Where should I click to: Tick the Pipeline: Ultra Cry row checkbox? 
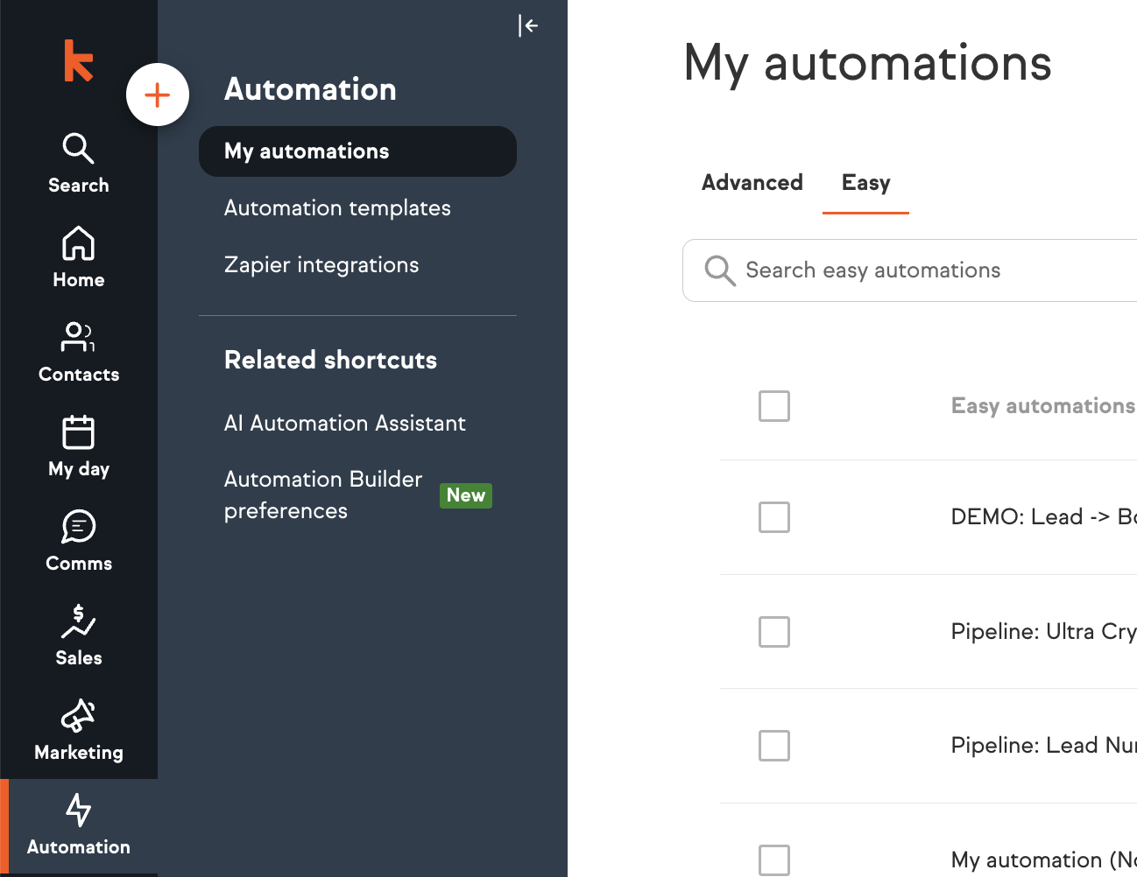click(774, 632)
